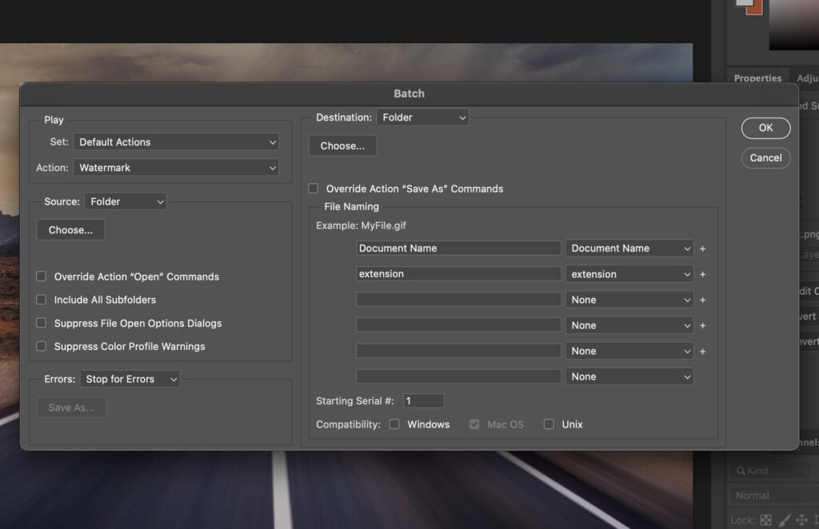This screenshot has width=819, height=529.
Task: Switch to the Properties tab
Action: 757,78
